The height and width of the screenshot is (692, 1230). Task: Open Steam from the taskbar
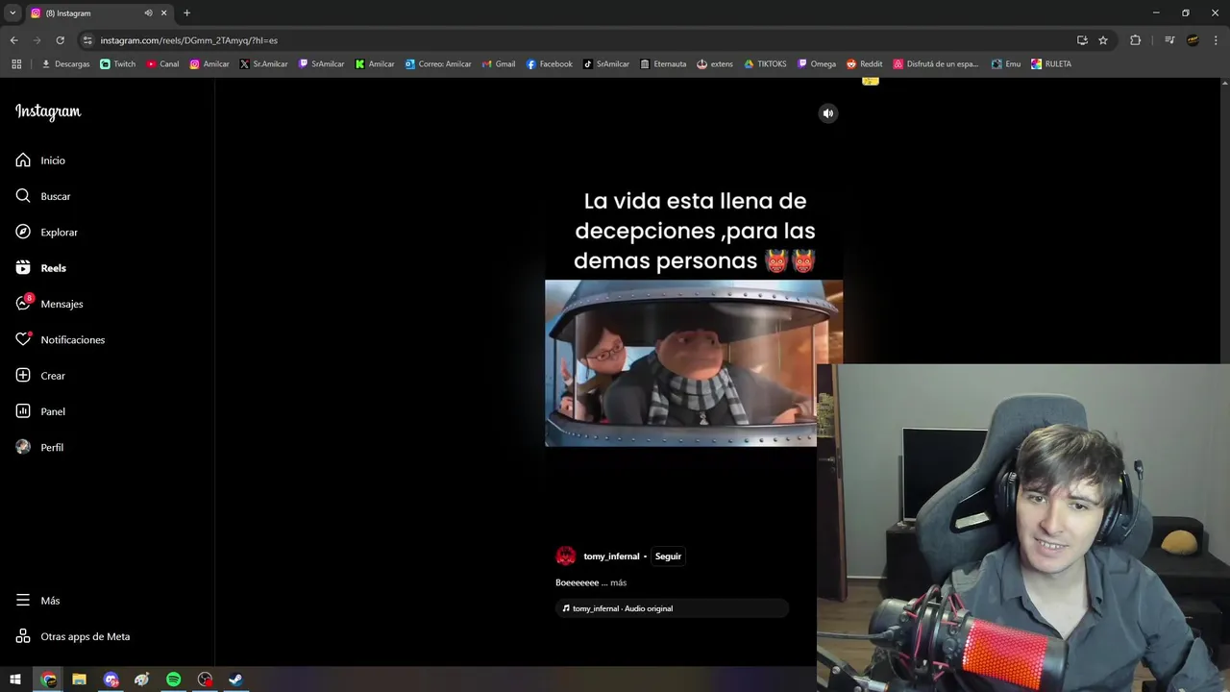[x=235, y=680]
